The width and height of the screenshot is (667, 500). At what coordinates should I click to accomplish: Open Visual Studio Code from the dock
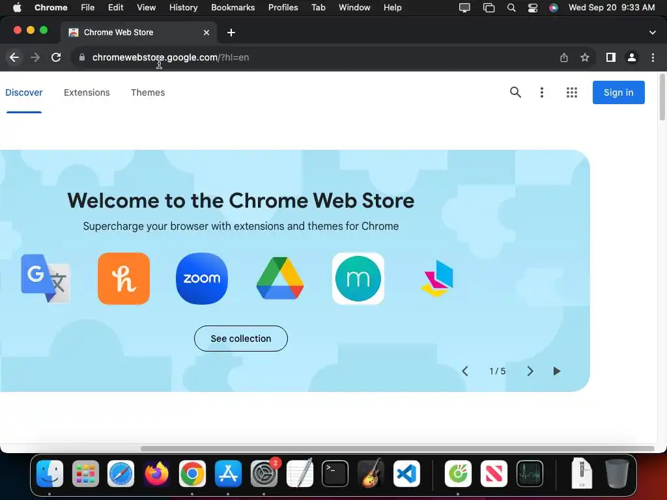point(406,473)
